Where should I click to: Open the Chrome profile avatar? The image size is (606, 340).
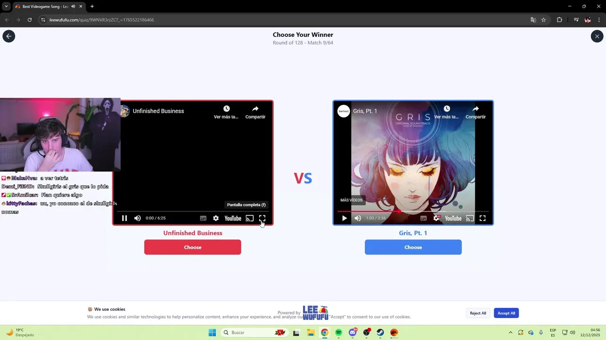pyautogui.click(x=588, y=20)
